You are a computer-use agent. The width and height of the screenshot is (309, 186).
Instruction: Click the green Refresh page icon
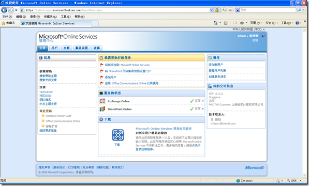[224, 10]
